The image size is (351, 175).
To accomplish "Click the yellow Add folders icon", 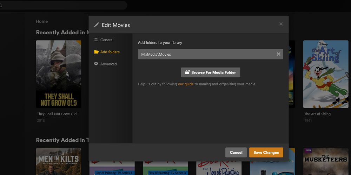I will [96, 52].
